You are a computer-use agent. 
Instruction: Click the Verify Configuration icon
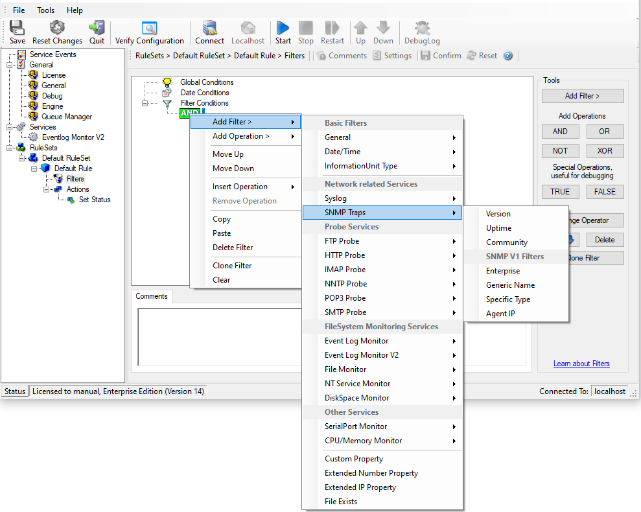[x=150, y=28]
